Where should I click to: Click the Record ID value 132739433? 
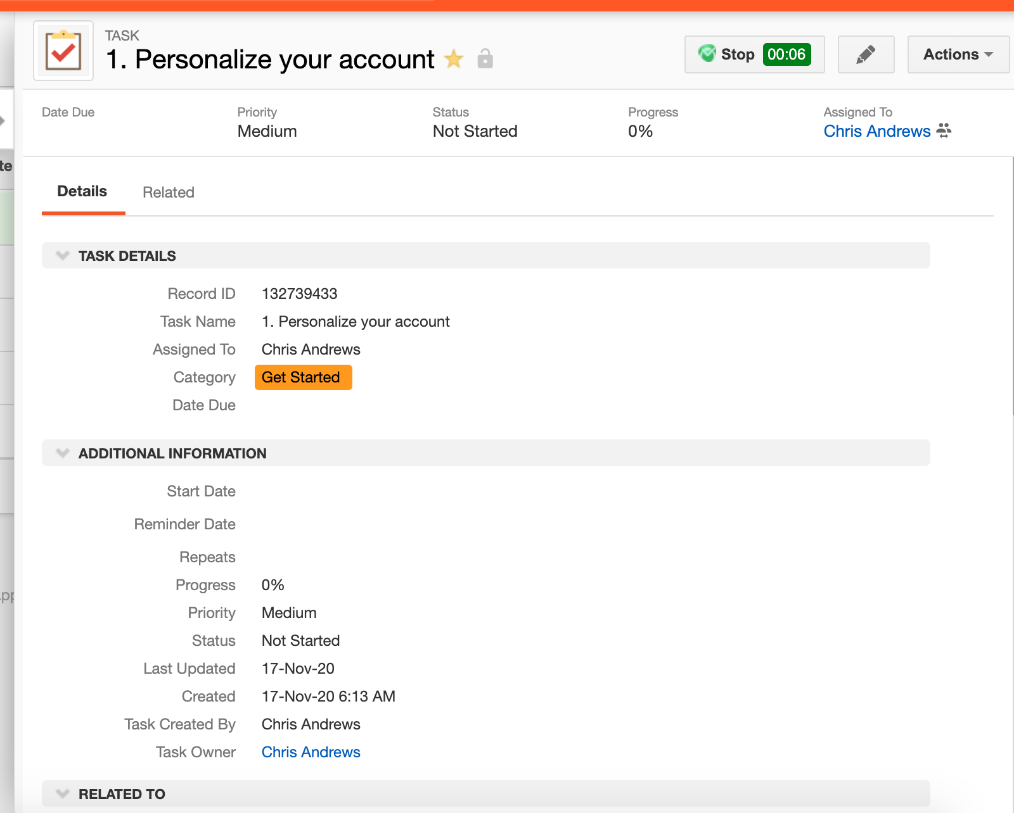[299, 294]
